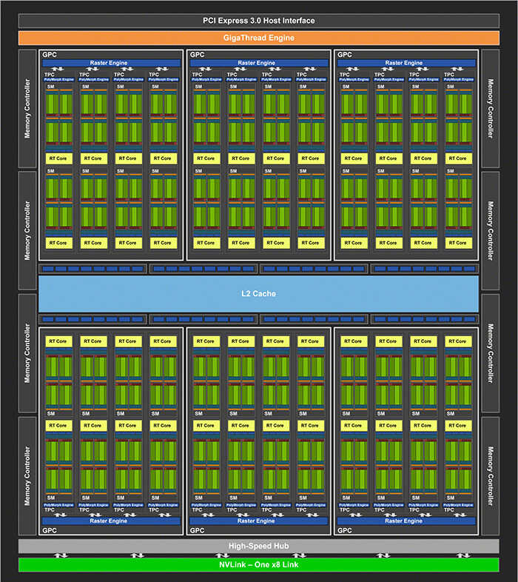Click the L2 Cache block
Viewport: 518px width, 582px height.
click(x=258, y=294)
